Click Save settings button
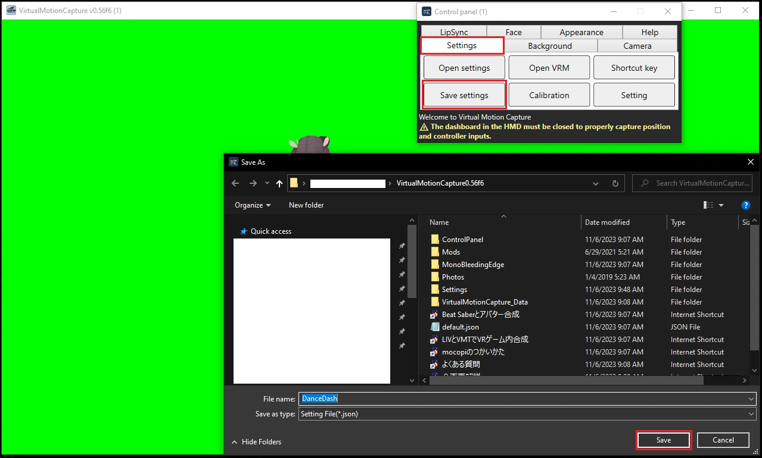Image resolution: width=762 pixels, height=458 pixels. (x=464, y=95)
